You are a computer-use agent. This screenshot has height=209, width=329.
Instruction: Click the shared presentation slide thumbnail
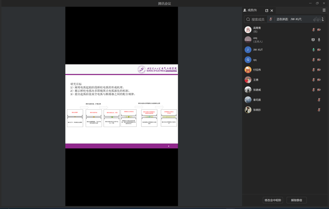(x=121, y=106)
